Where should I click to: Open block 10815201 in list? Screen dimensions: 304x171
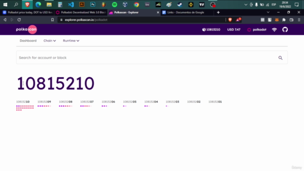click(215, 102)
